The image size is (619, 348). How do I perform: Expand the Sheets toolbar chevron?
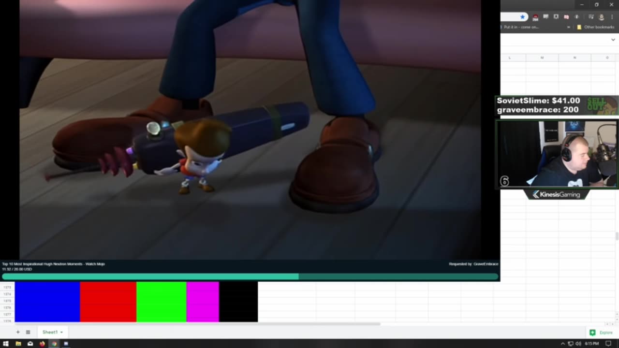pyautogui.click(x=613, y=40)
